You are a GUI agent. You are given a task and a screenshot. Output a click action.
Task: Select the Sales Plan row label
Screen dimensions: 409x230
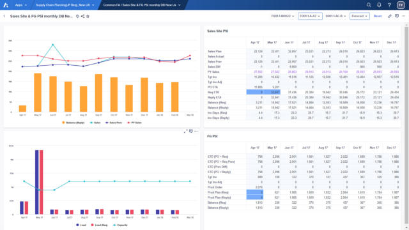coord(215,51)
